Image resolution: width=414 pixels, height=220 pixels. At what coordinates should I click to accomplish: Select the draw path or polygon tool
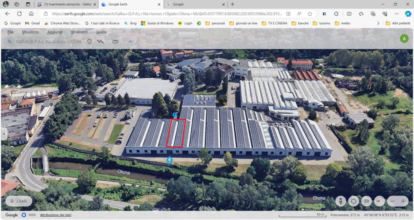pyautogui.click(x=100, y=42)
